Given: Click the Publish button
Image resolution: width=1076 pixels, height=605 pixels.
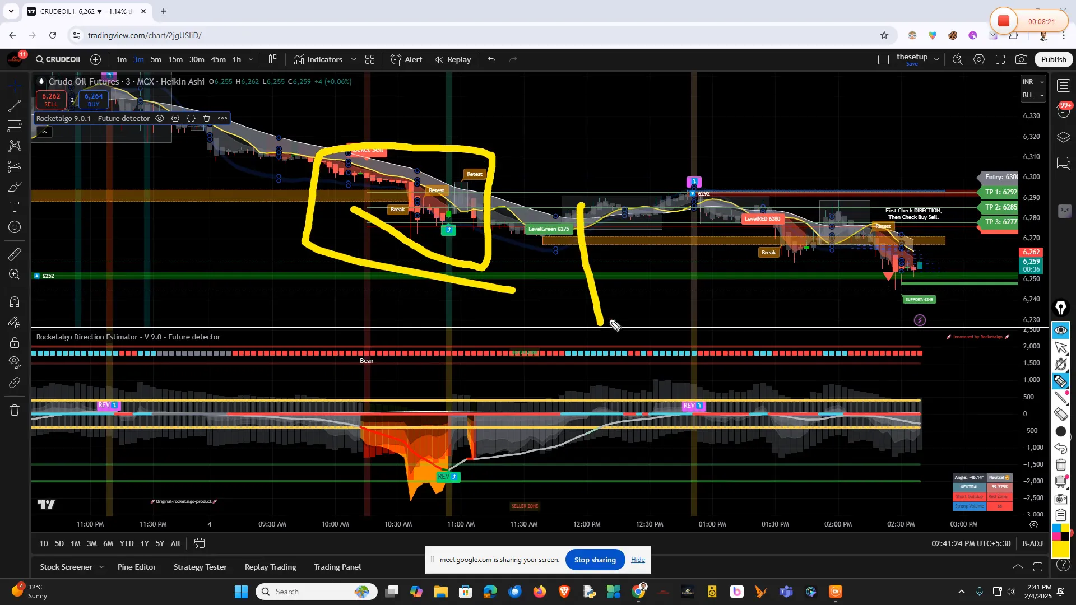Looking at the screenshot, I should (1054, 59).
